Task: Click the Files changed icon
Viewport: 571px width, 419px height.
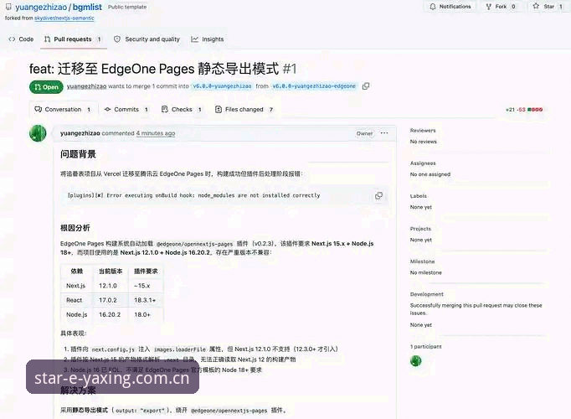Action: [x=219, y=109]
